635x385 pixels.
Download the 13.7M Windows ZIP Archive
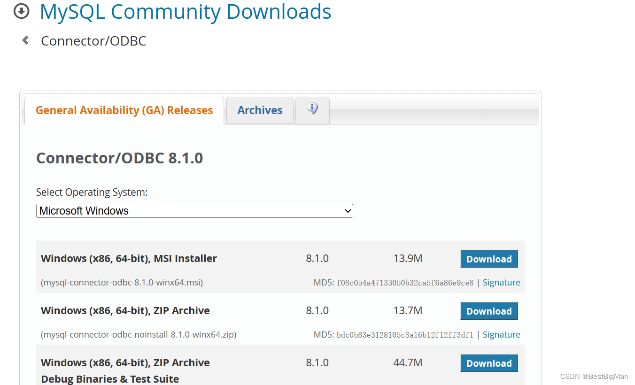tap(489, 311)
